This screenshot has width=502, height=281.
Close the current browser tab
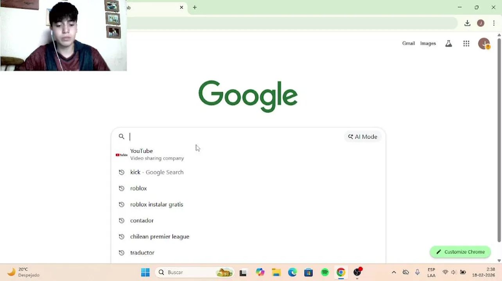pyautogui.click(x=181, y=7)
